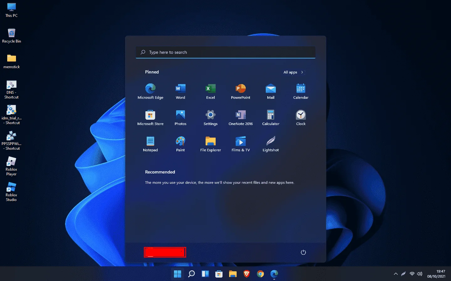Select PPSSPPWi shortcut on desktop
Viewport: 451px width, 281px height.
(x=12, y=141)
